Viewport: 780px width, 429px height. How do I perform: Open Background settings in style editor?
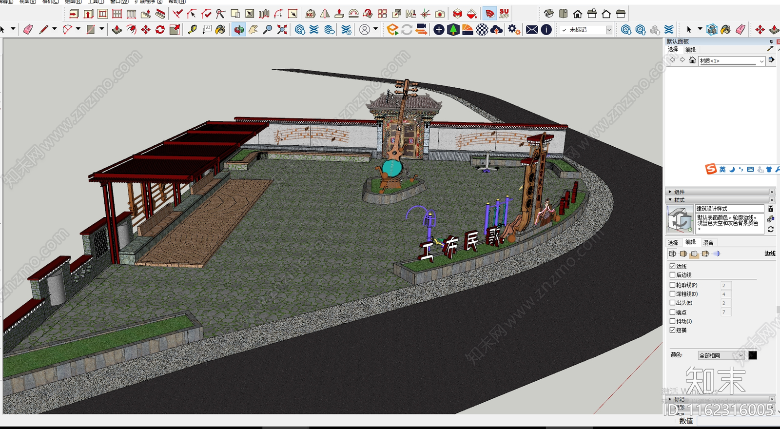pyautogui.click(x=694, y=253)
